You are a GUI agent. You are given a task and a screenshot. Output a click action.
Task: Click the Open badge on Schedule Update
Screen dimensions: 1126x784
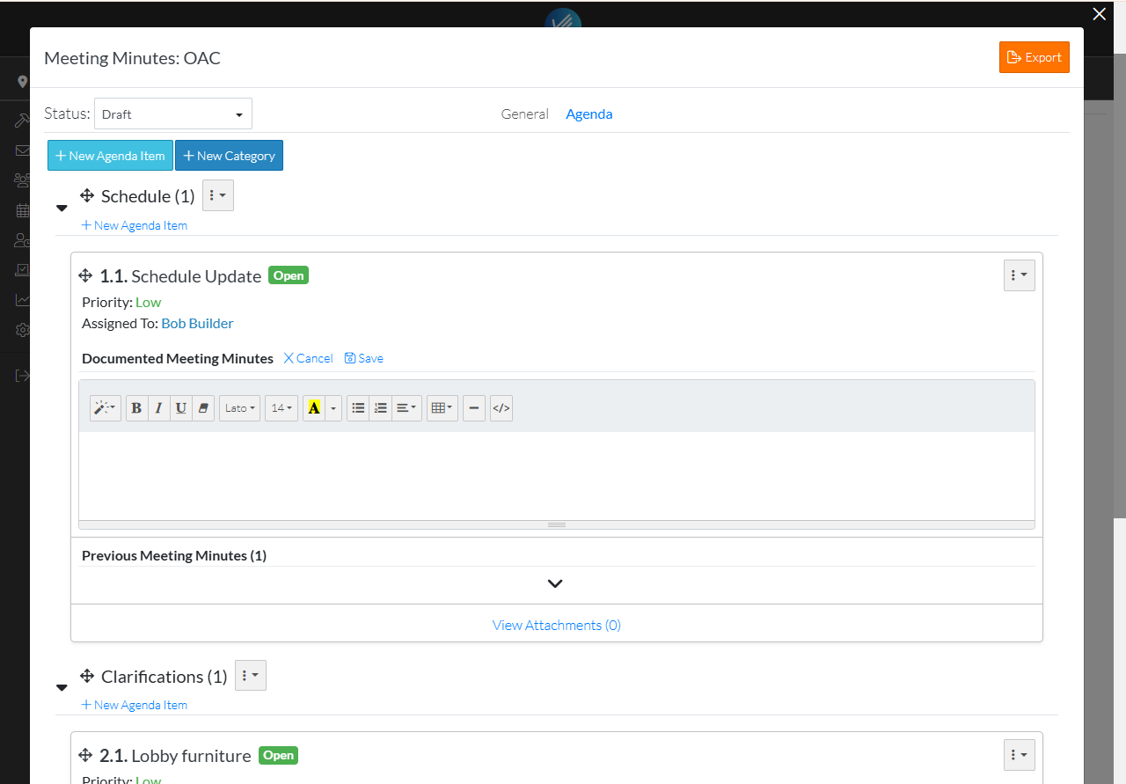coord(289,275)
